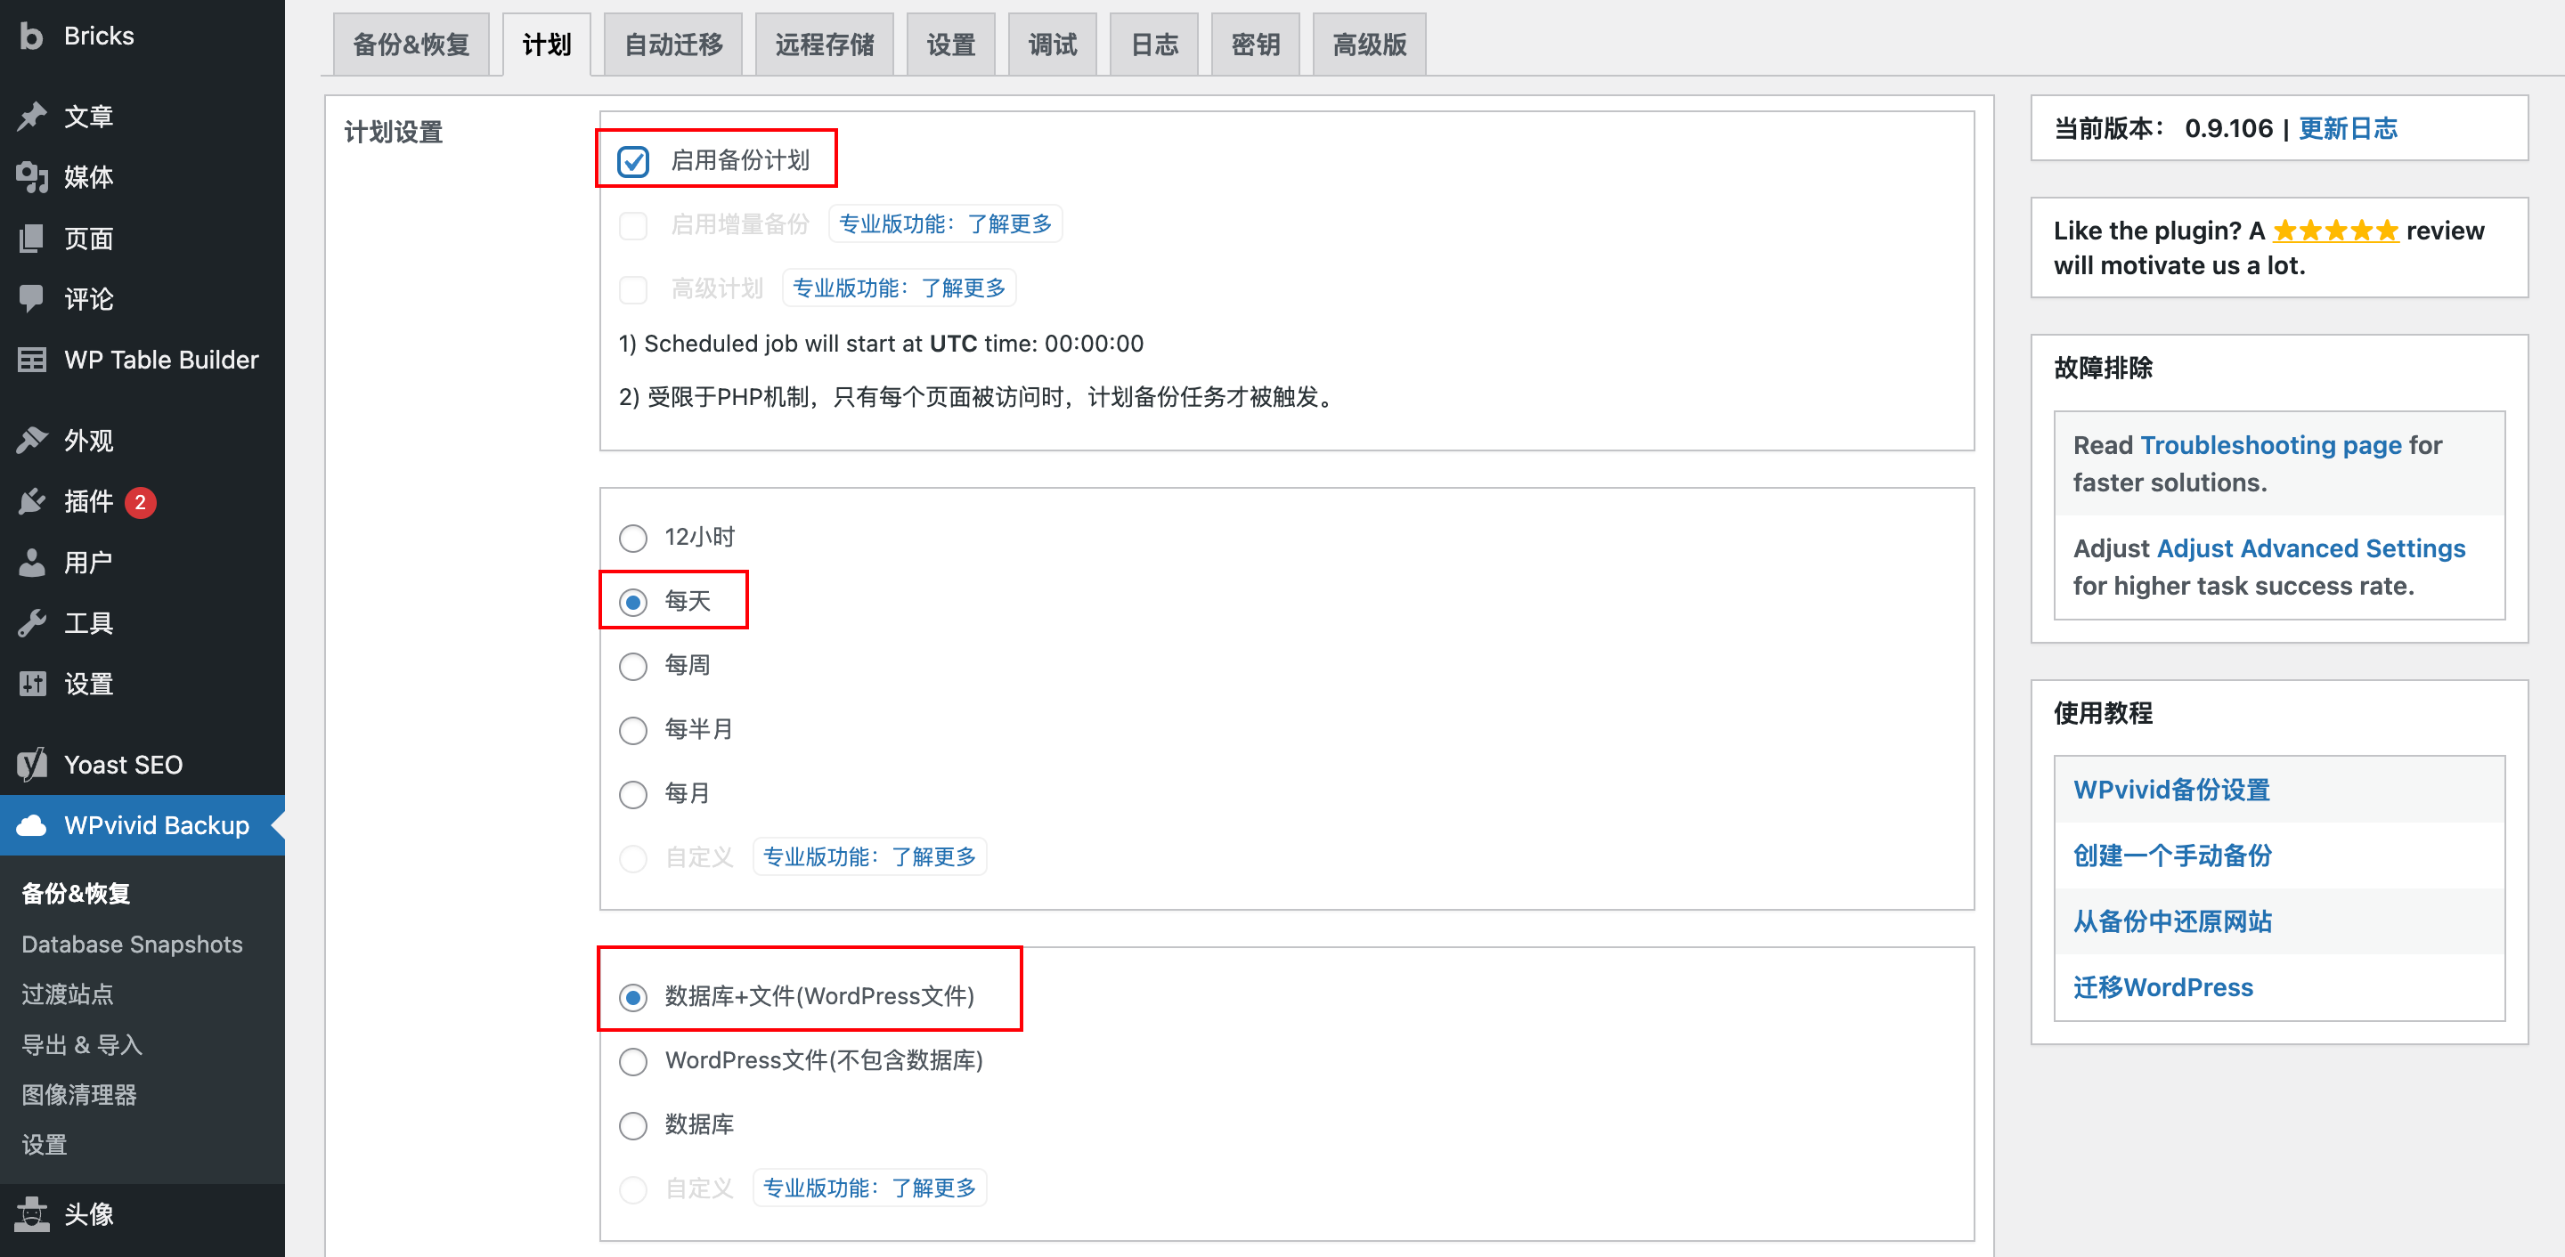Open the 高级版 tab

click(x=1369, y=45)
